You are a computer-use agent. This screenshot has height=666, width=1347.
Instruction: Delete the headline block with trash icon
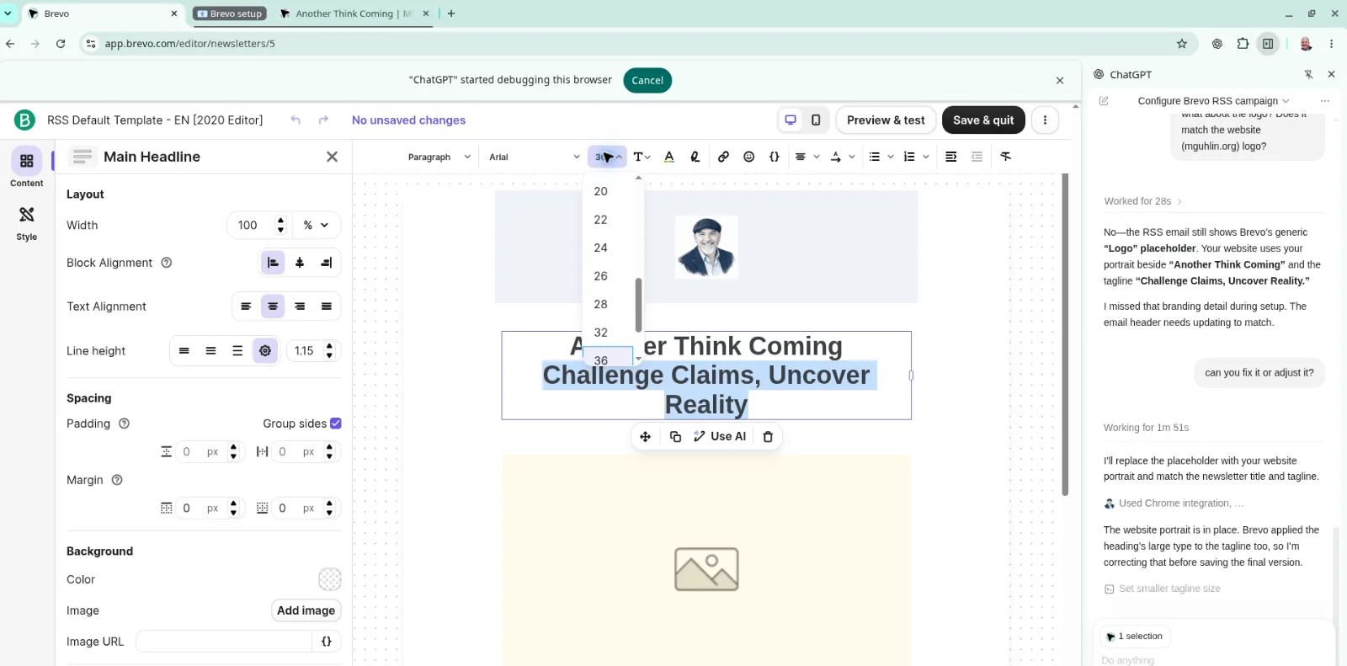(768, 436)
